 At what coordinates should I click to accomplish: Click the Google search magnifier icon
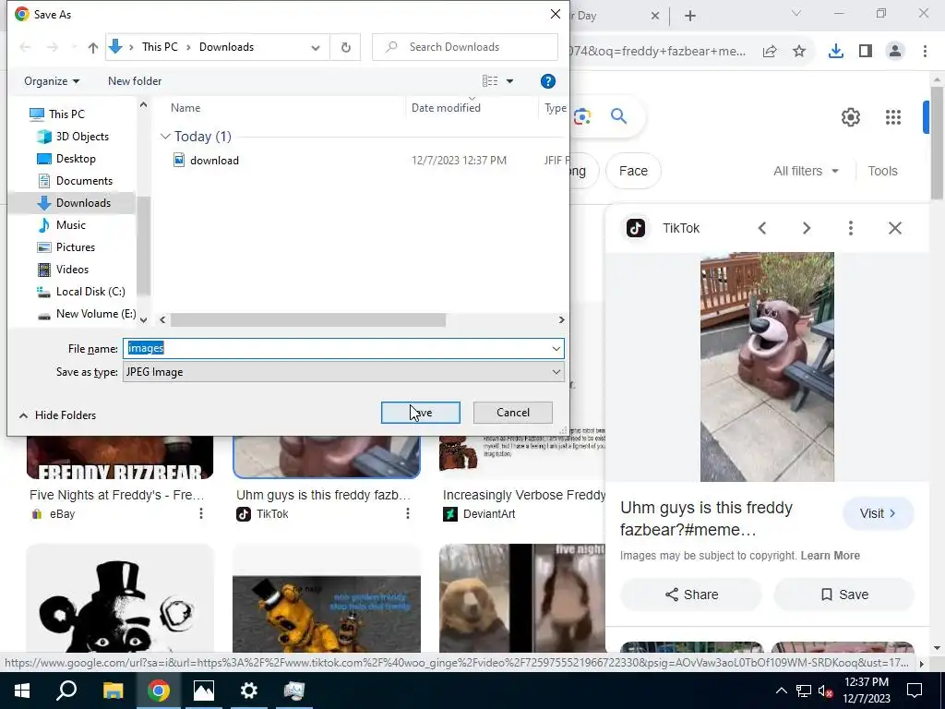(618, 115)
